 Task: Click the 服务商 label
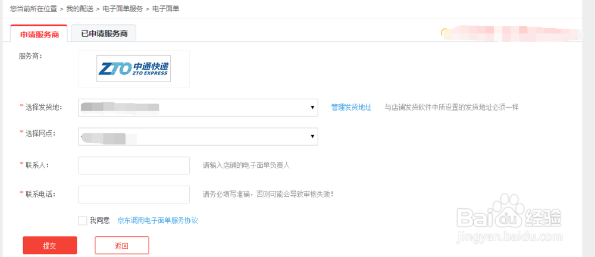click(30, 56)
